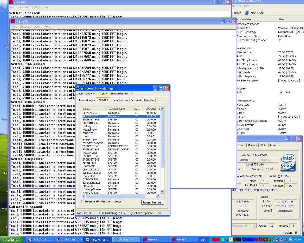Open Help menu in front Prime95 window
The height and width of the screenshot is (243, 304).
click(x=48, y=26)
